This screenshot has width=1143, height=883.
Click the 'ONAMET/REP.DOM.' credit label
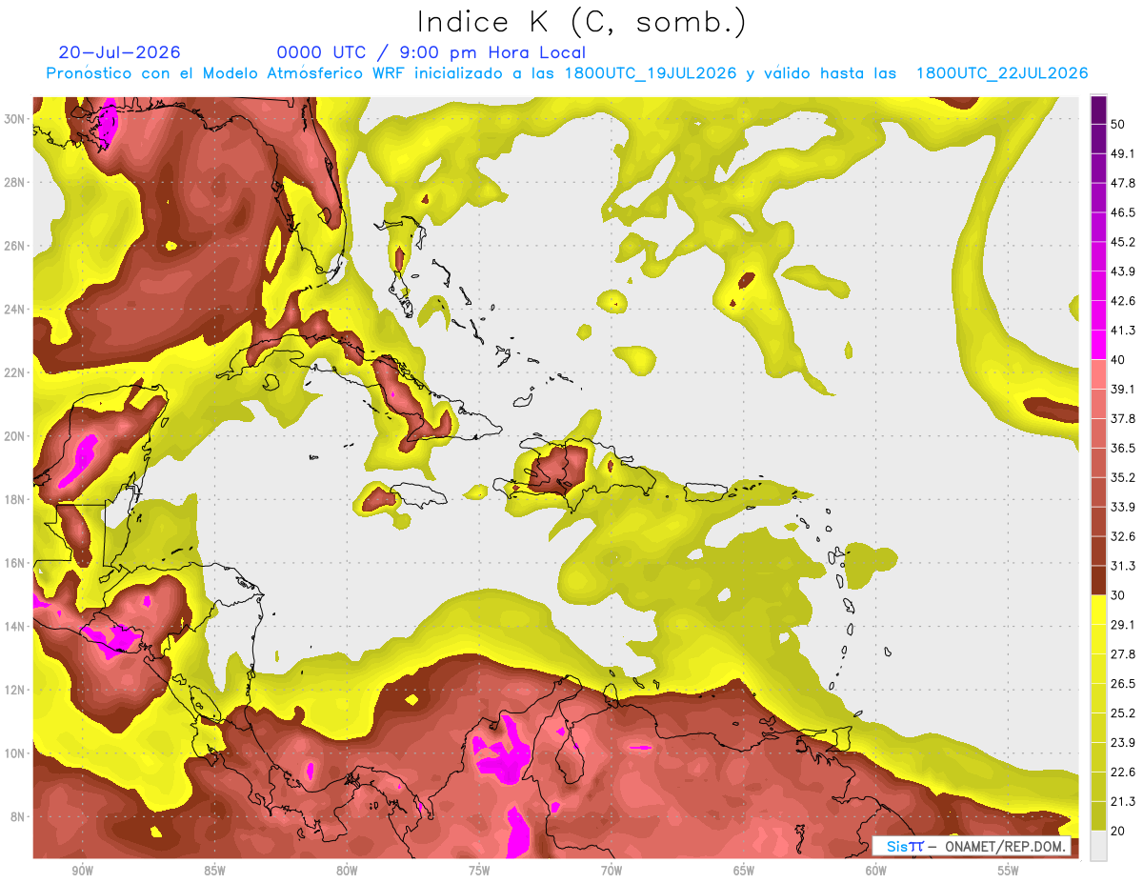[1005, 847]
